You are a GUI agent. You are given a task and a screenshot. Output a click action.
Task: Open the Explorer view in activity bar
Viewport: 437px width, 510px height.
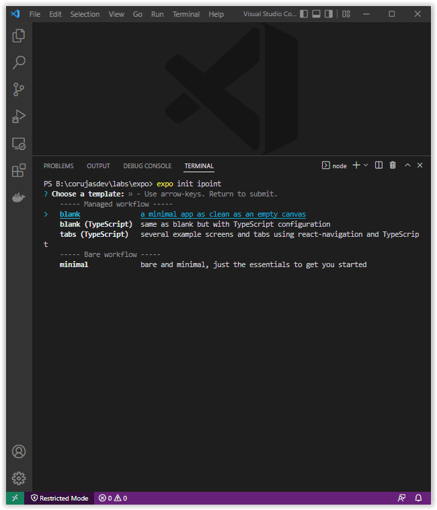[19, 36]
